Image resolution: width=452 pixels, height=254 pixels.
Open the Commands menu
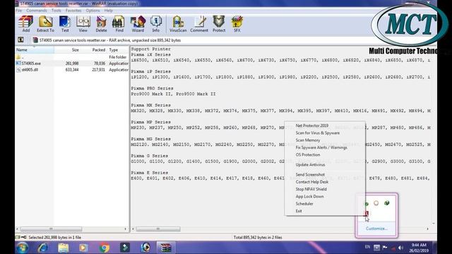37,11
